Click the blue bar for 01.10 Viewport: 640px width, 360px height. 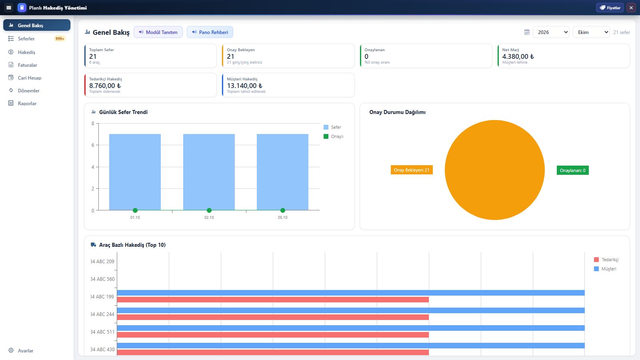pyautogui.click(x=135, y=172)
